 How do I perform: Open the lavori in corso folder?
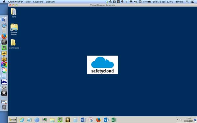[14, 44]
